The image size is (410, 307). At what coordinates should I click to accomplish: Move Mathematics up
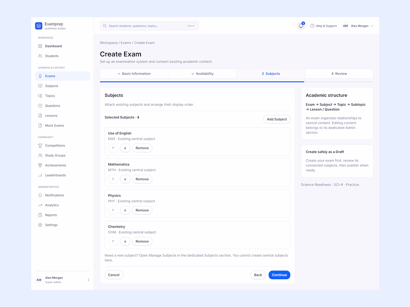pos(113,179)
